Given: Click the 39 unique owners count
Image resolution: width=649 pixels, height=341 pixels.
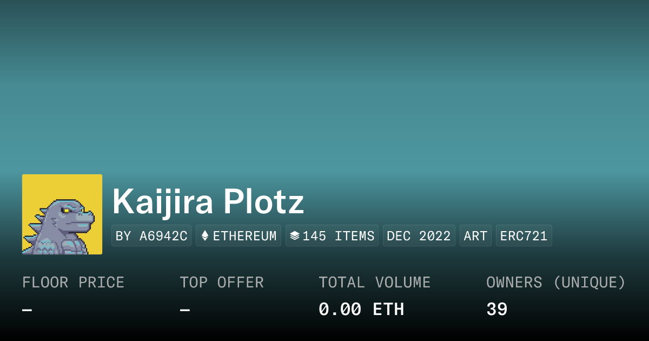Looking at the screenshot, I should coord(496,310).
